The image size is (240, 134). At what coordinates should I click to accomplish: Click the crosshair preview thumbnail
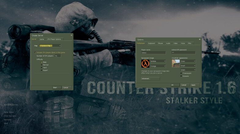[x=176, y=63]
